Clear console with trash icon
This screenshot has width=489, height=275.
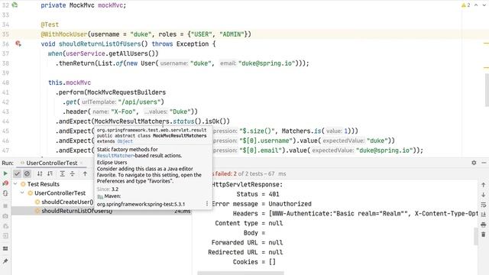click(484, 235)
